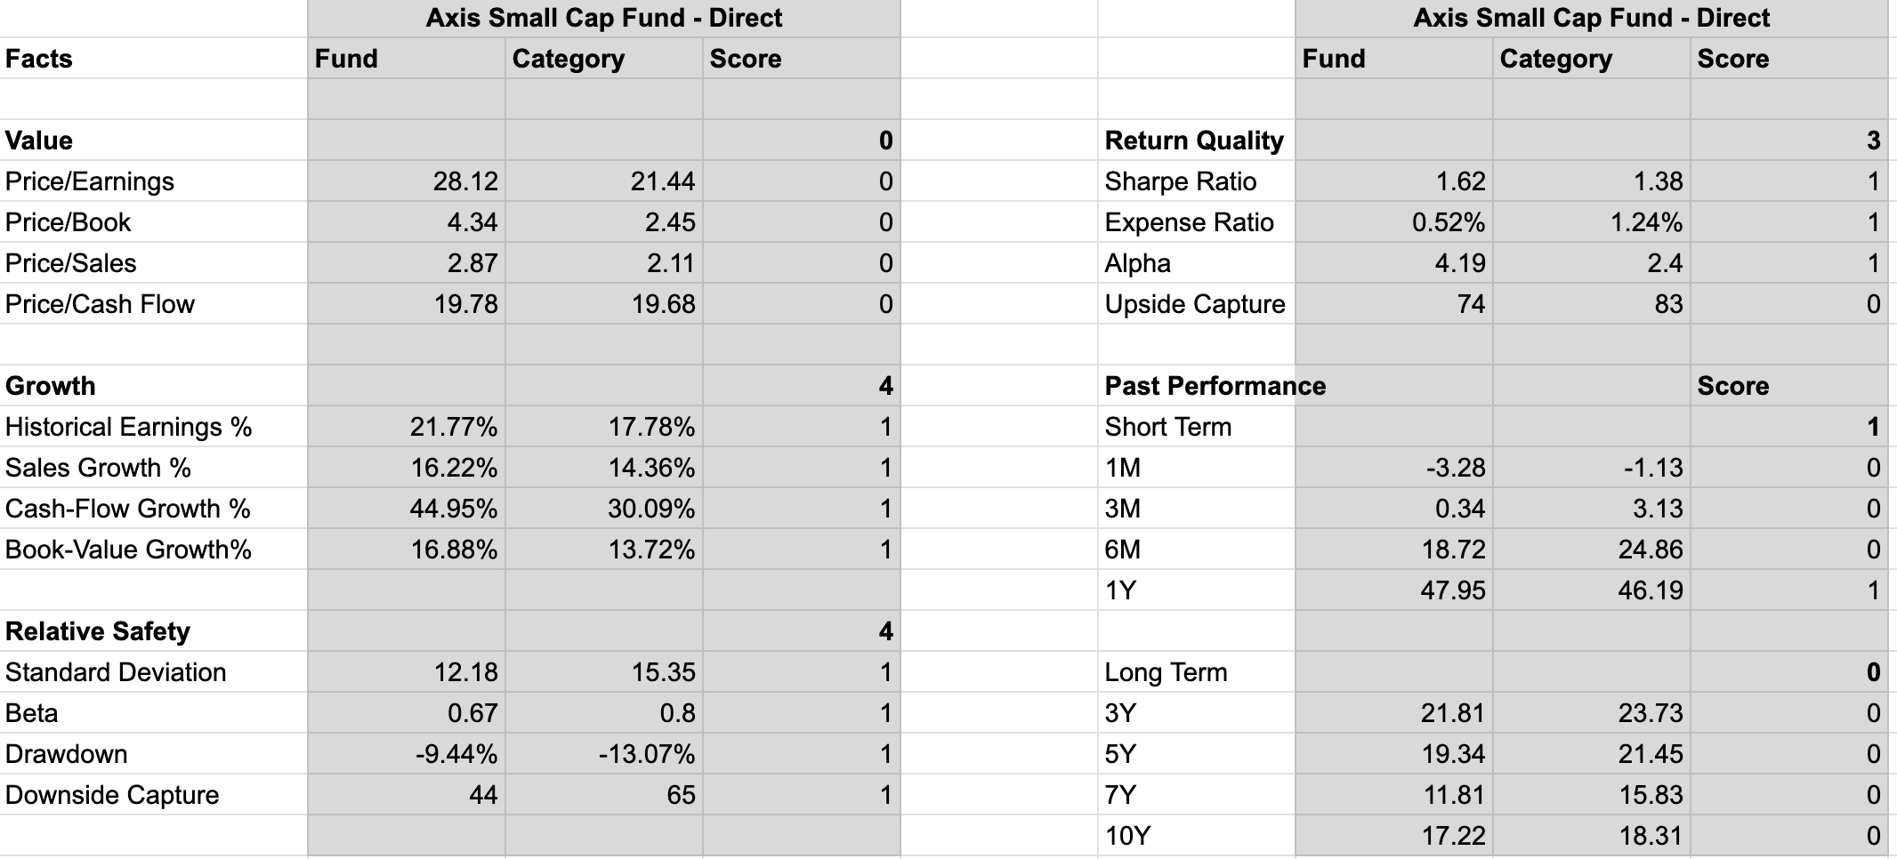The image size is (1897, 859).
Task: Select the "Past Performance" heading cell
Action: tap(1215, 386)
